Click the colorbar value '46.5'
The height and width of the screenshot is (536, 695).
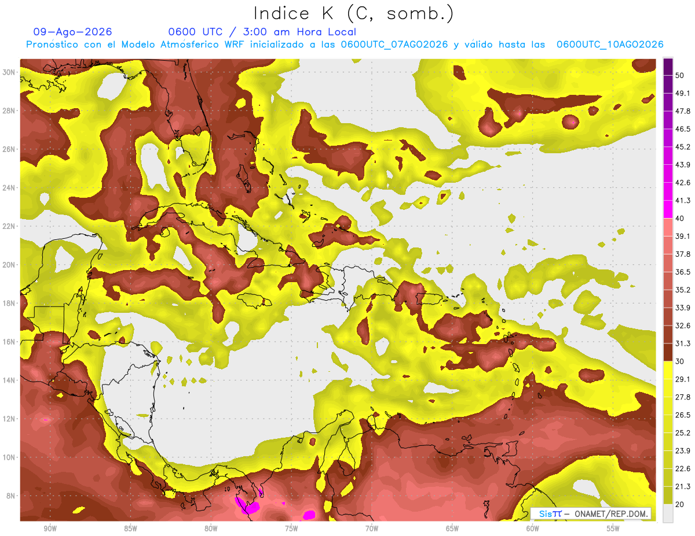coord(683,129)
